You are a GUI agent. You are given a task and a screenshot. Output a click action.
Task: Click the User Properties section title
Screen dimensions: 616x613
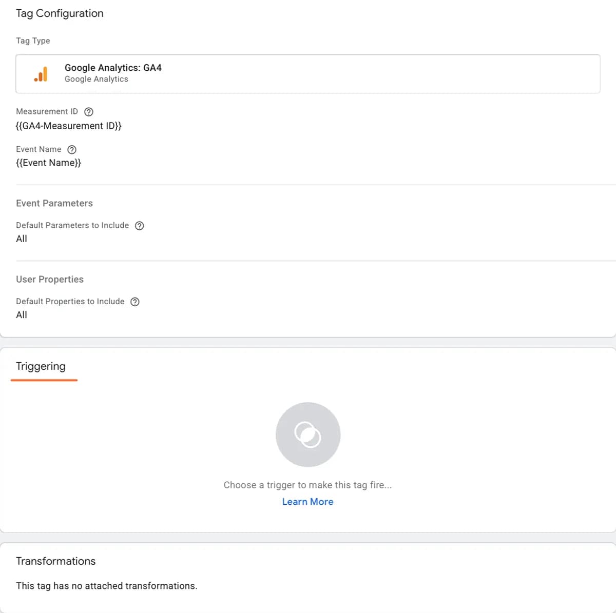[50, 279]
